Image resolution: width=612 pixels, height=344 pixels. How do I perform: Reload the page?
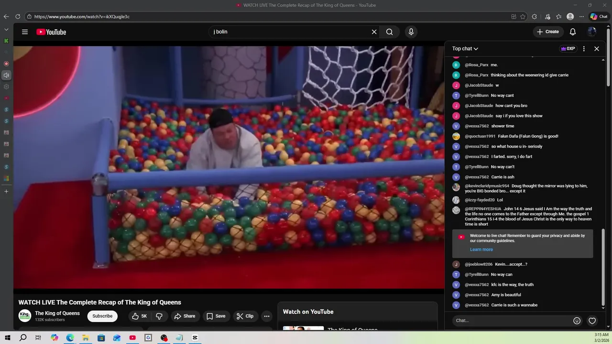click(18, 17)
